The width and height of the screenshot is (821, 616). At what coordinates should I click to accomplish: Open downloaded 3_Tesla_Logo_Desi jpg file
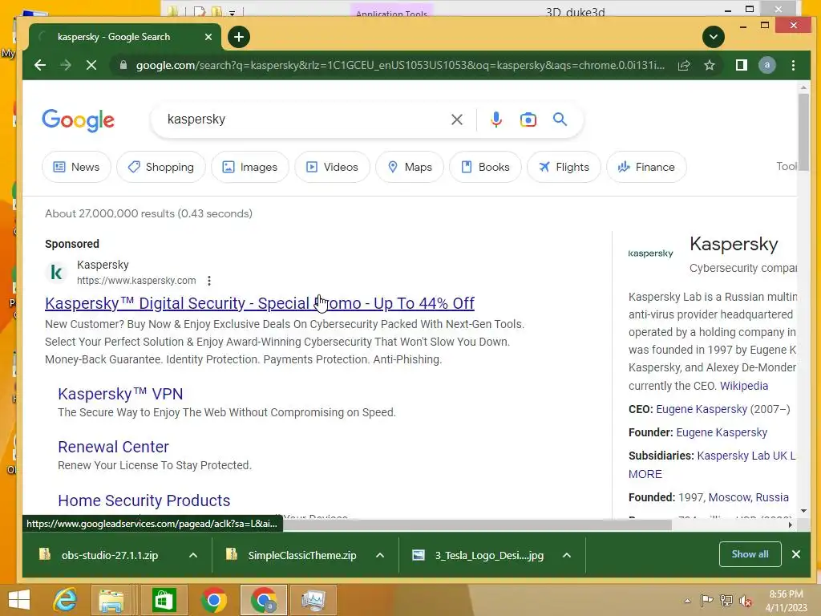[x=488, y=555]
